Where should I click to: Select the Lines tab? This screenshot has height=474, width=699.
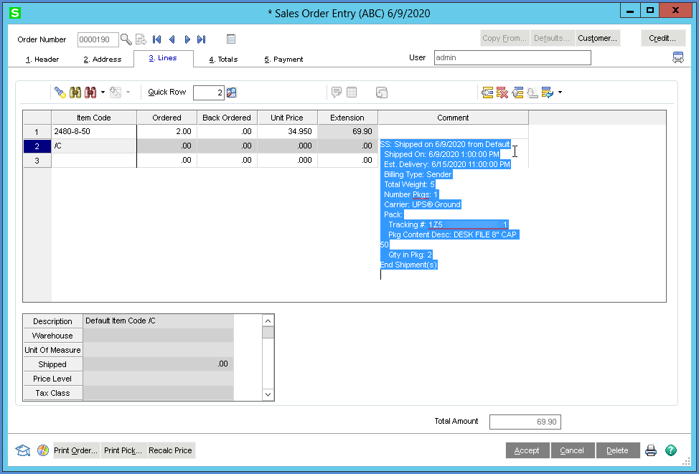[163, 58]
